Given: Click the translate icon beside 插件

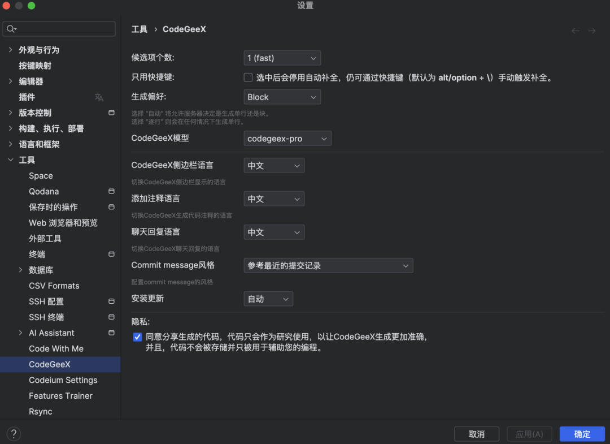Looking at the screenshot, I should tap(99, 97).
